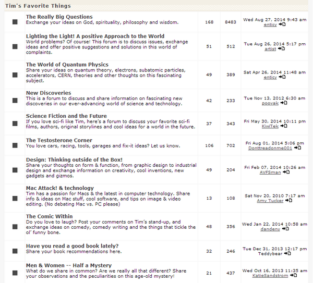Click the 8483 posts count
Image resolution: width=313 pixels, height=283 pixels.
[231, 22]
